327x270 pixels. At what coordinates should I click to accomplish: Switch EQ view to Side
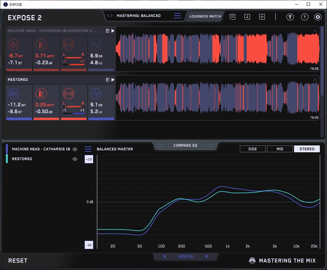(x=253, y=149)
